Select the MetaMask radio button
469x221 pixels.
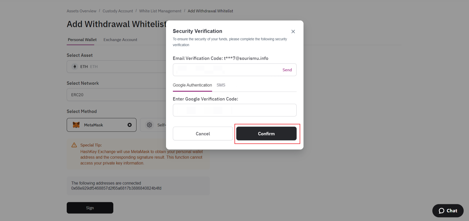point(130,125)
